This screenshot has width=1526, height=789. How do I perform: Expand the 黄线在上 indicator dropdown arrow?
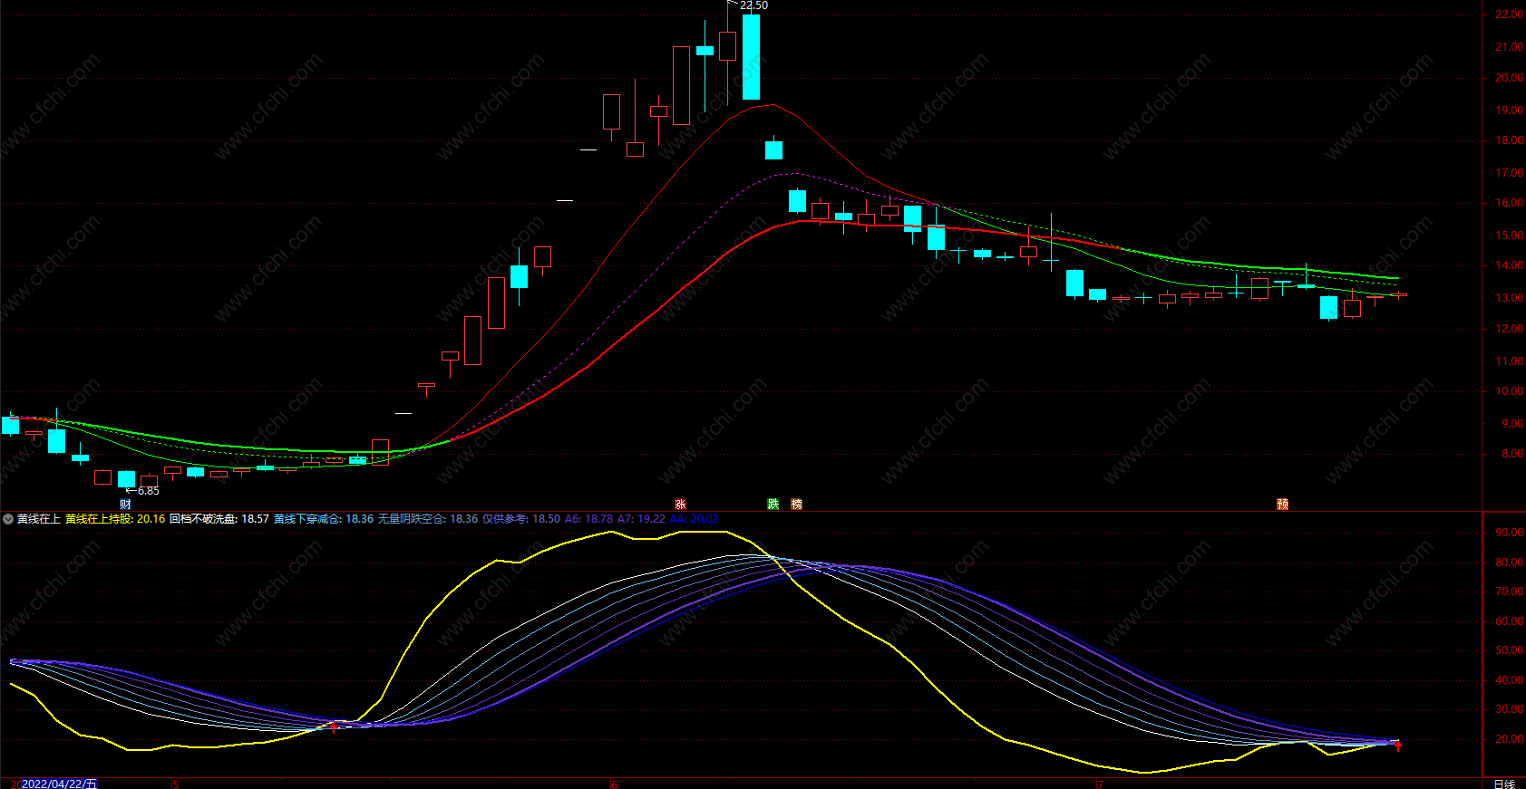(8, 519)
